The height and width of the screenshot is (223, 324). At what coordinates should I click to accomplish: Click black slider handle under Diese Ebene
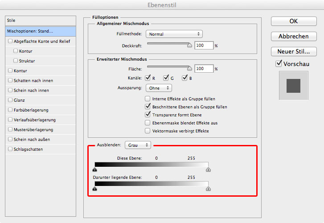pos(94,169)
